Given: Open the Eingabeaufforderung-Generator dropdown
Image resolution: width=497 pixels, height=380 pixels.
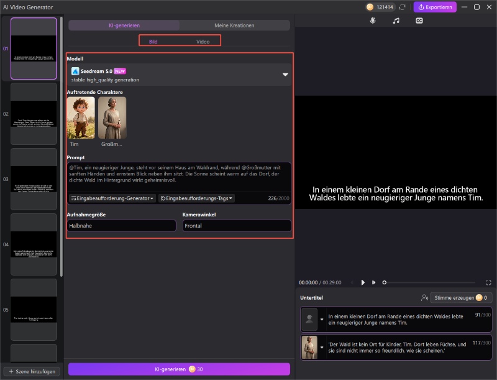Looking at the screenshot, I should pyautogui.click(x=112, y=198).
